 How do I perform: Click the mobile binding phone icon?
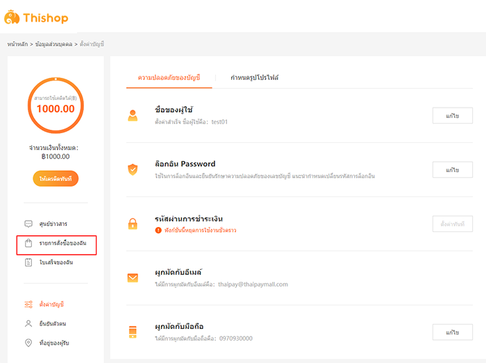(133, 332)
